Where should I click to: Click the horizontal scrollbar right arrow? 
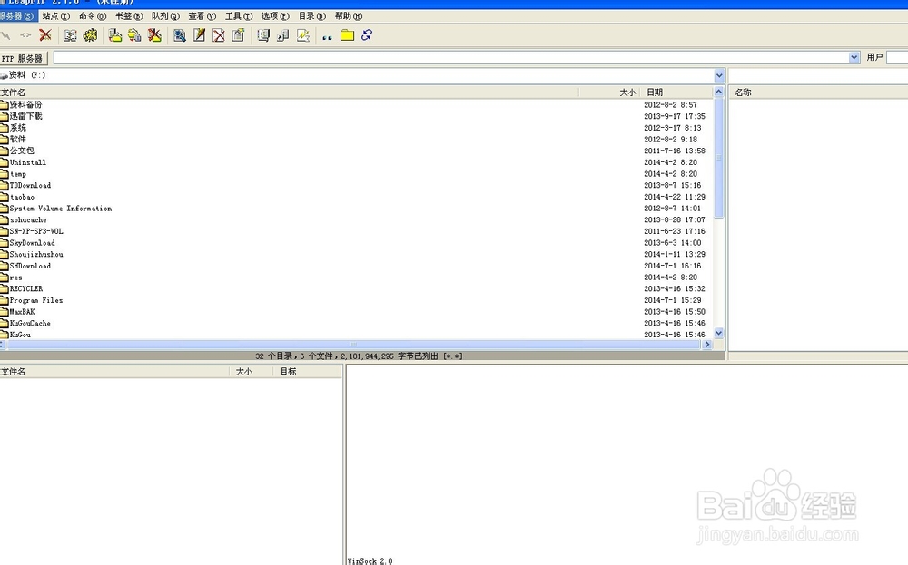point(707,345)
